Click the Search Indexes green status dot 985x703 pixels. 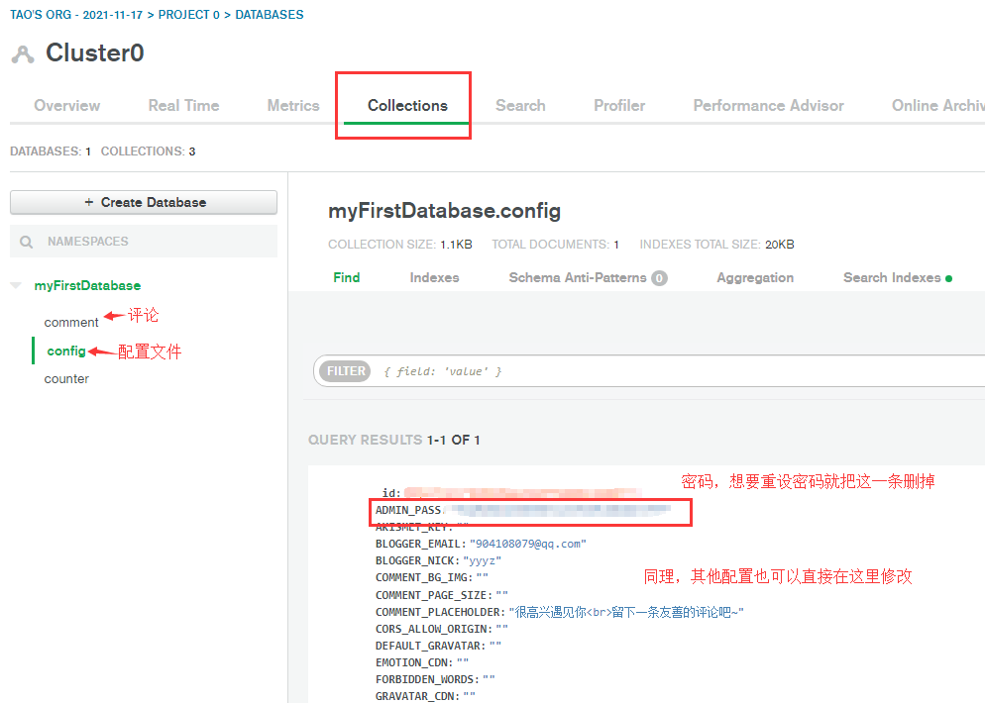click(948, 278)
